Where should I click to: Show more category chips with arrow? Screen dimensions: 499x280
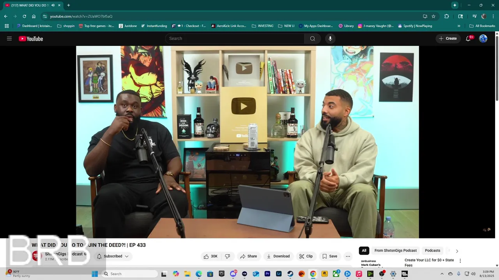pos(457,251)
